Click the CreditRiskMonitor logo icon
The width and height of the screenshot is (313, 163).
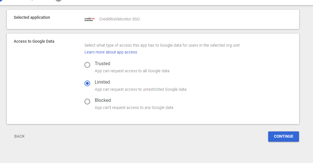point(89,19)
